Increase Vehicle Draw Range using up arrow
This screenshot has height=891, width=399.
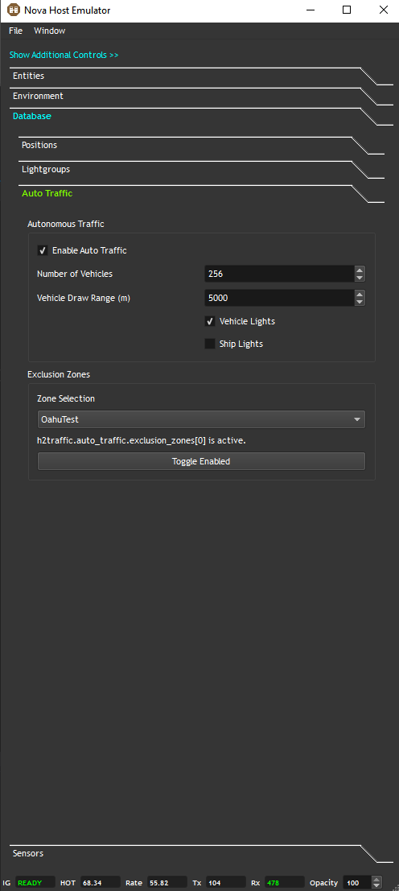pos(360,295)
